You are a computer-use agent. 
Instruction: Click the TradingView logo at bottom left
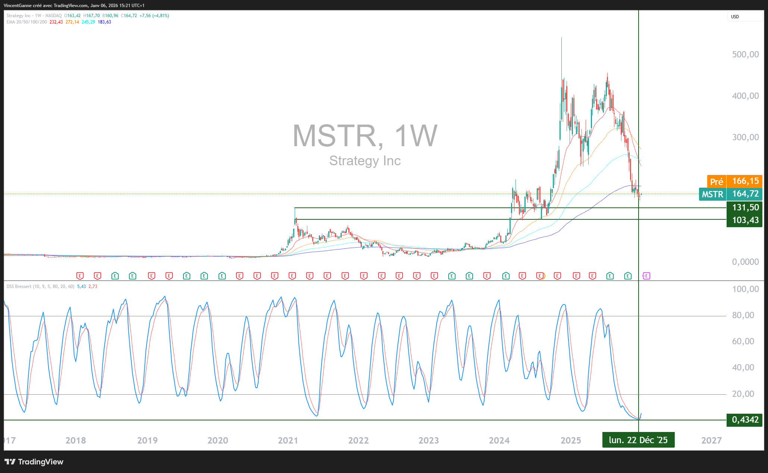34,462
